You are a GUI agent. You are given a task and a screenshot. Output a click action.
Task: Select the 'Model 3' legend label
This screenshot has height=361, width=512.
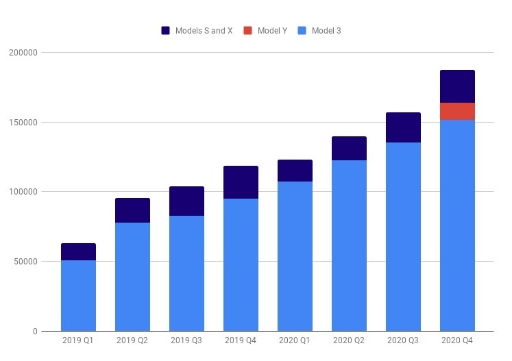tap(326, 31)
